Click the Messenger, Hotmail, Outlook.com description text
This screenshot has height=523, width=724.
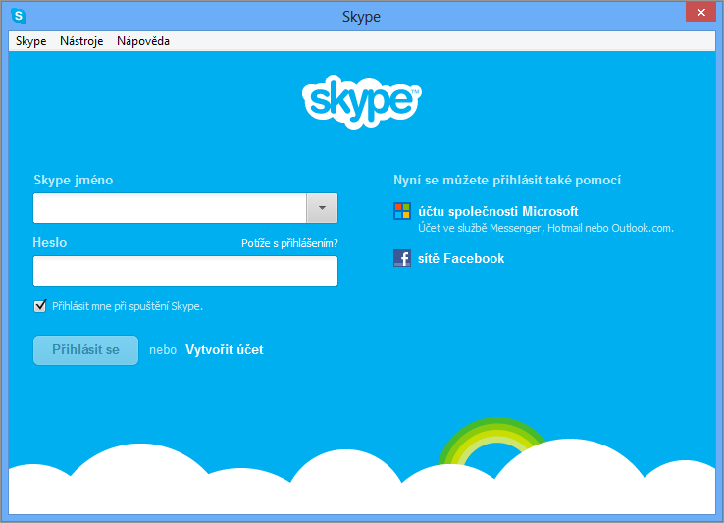pos(545,228)
